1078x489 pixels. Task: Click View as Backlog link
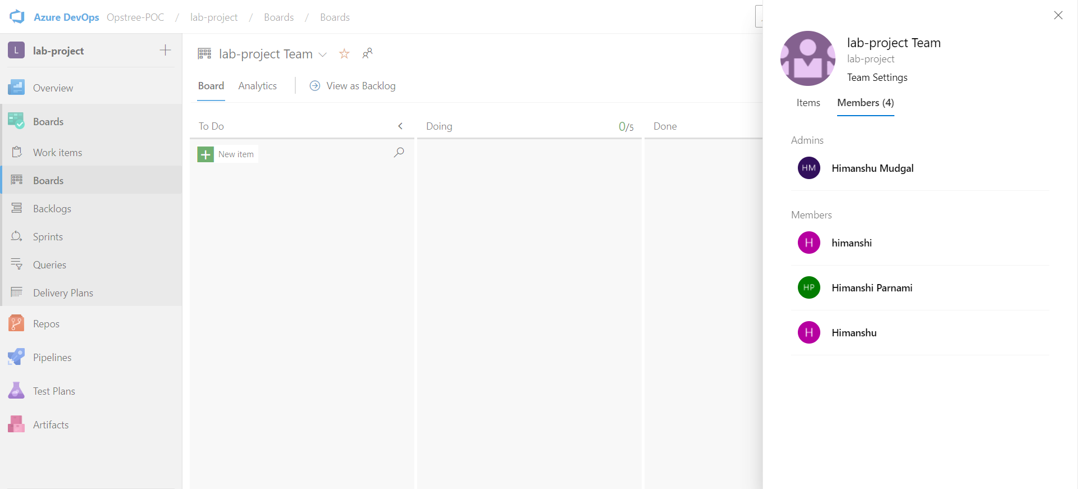(361, 85)
